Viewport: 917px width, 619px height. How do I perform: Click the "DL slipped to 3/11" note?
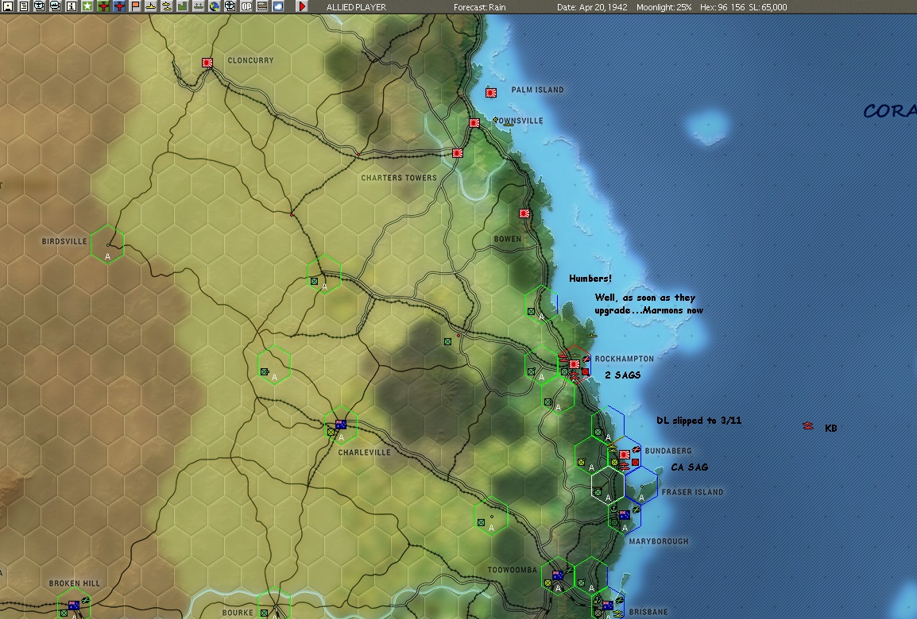pos(698,421)
